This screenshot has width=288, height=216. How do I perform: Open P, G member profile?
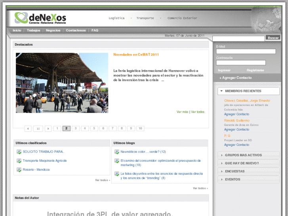(x=227, y=136)
